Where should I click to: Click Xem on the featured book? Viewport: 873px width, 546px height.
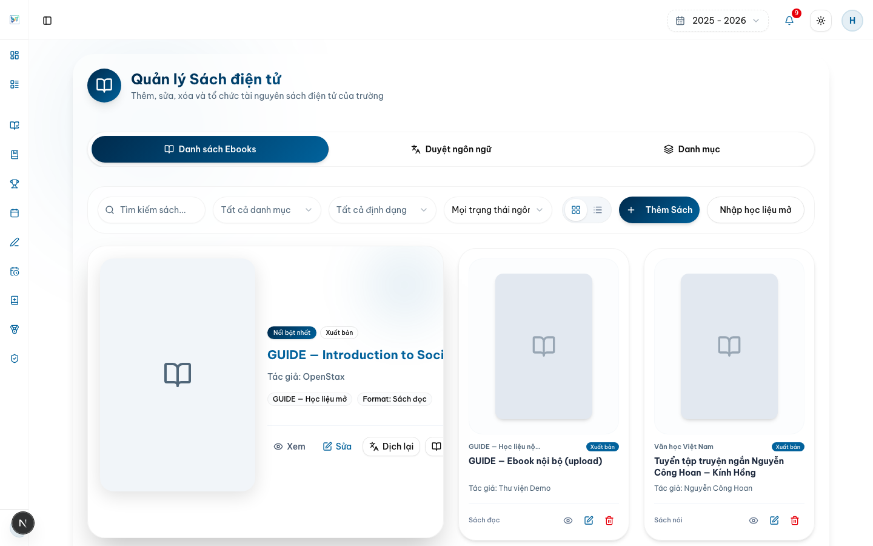point(289,447)
